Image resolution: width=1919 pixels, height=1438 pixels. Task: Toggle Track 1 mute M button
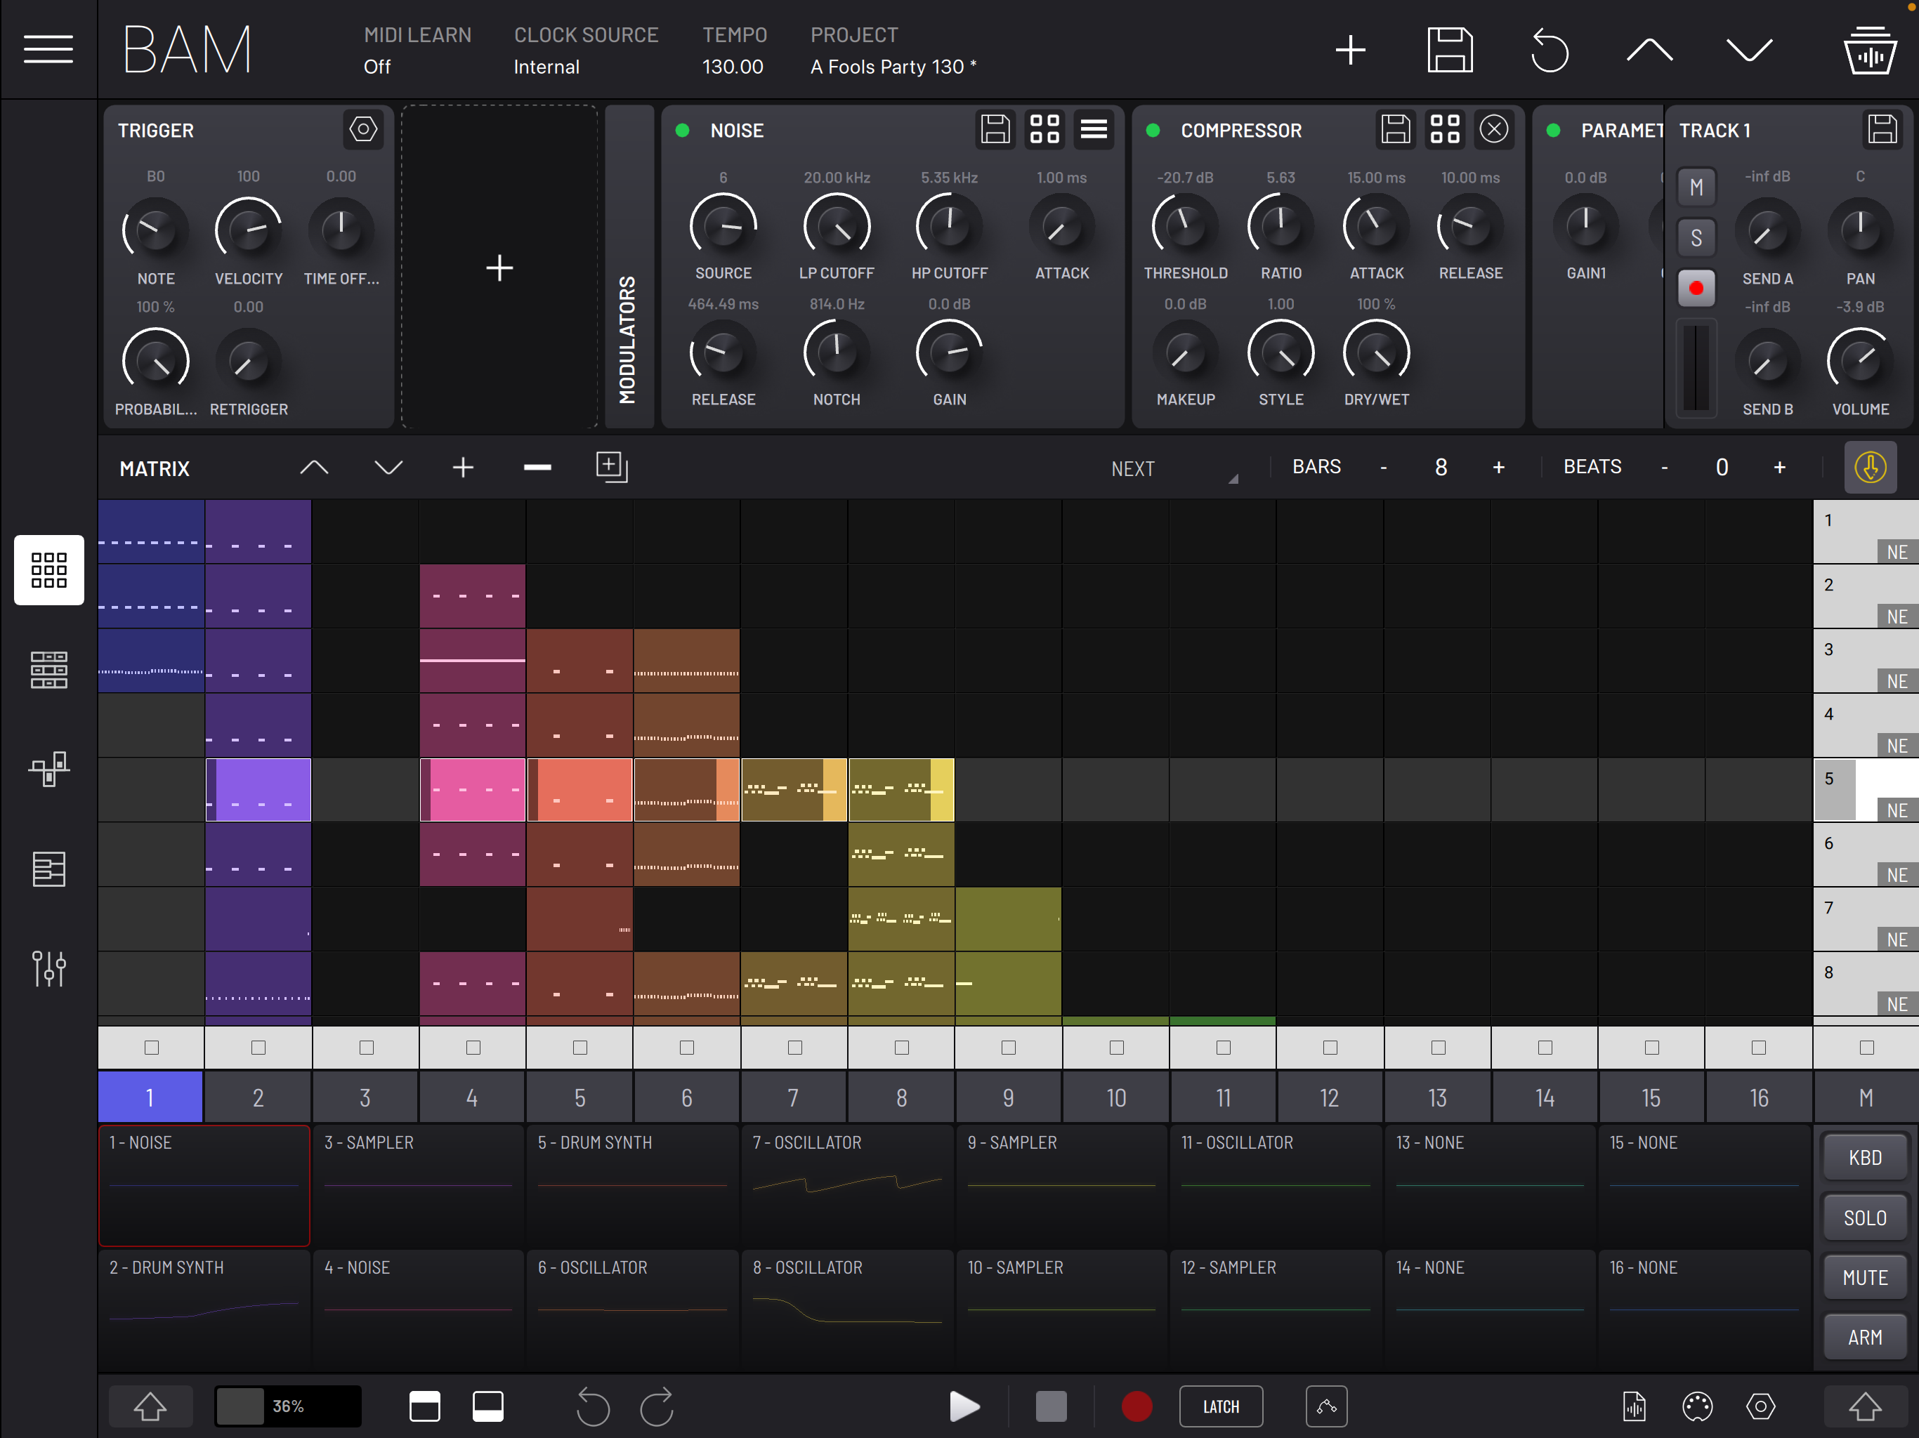click(x=1696, y=187)
